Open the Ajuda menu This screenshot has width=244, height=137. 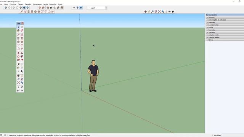pyautogui.click(x=60, y=4)
